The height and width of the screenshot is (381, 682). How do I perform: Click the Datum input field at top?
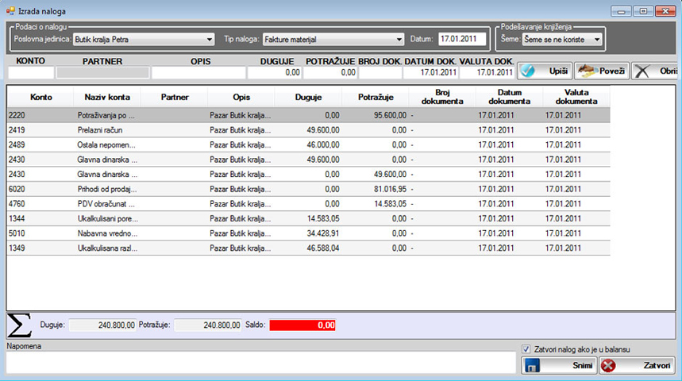[462, 39]
